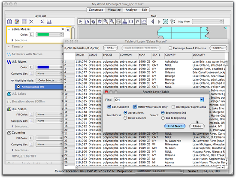Go to previous map view arrow
This screenshot has height=178, width=236.
153,22
